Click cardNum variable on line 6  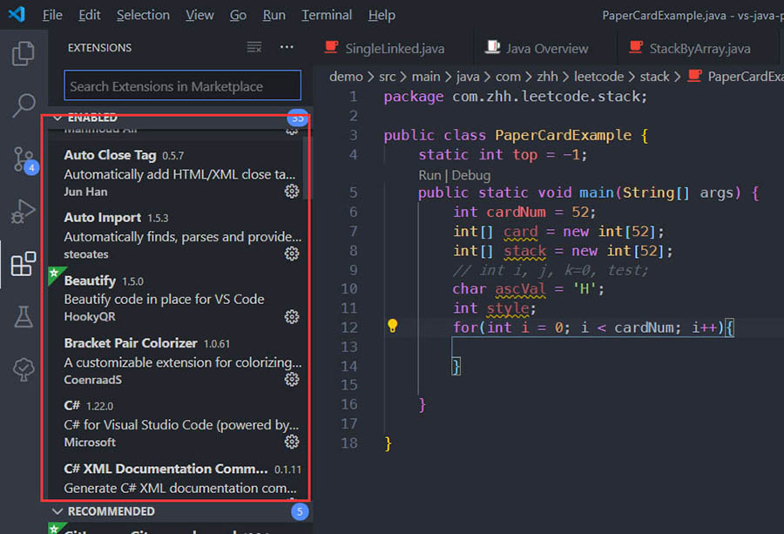(x=516, y=212)
